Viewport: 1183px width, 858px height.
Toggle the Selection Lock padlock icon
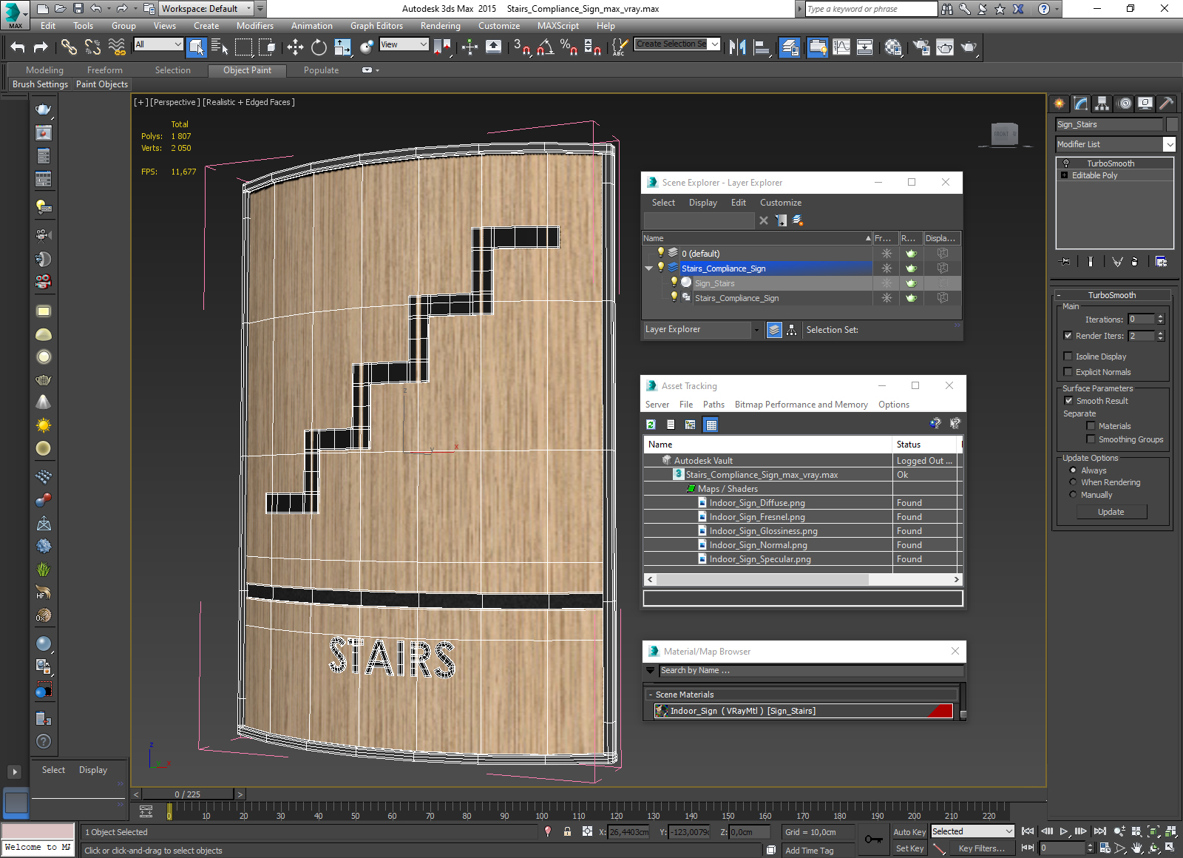(x=567, y=831)
